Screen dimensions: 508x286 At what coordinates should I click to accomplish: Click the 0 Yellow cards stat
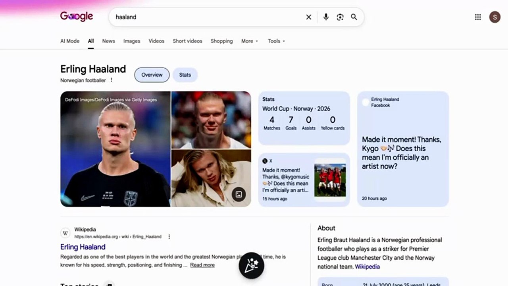(333, 123)
